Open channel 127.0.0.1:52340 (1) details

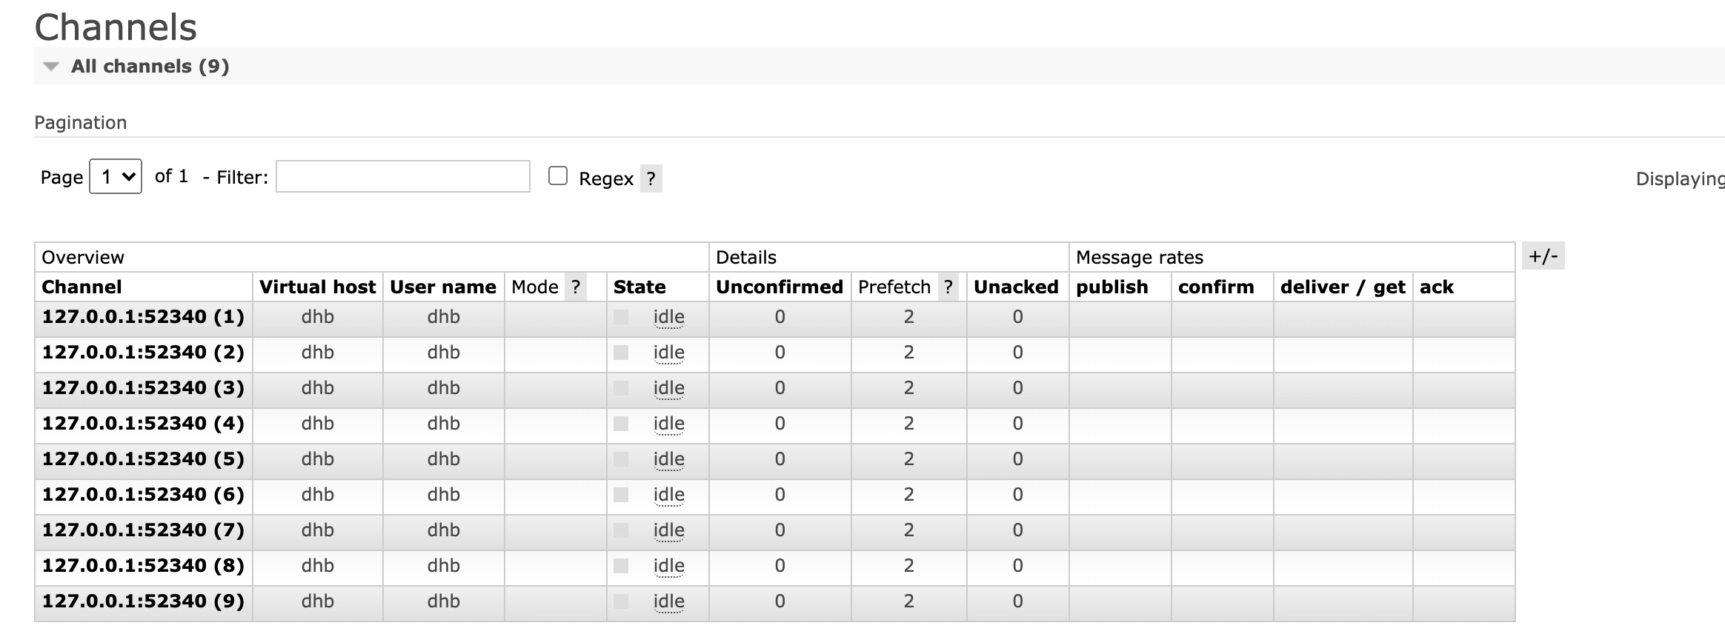coord(143,317)
